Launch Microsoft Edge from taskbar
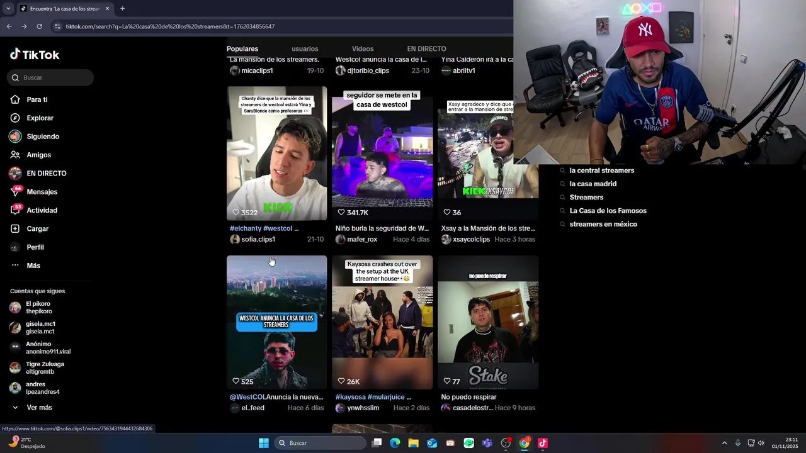806x453 pixels. tap(395, 443)
